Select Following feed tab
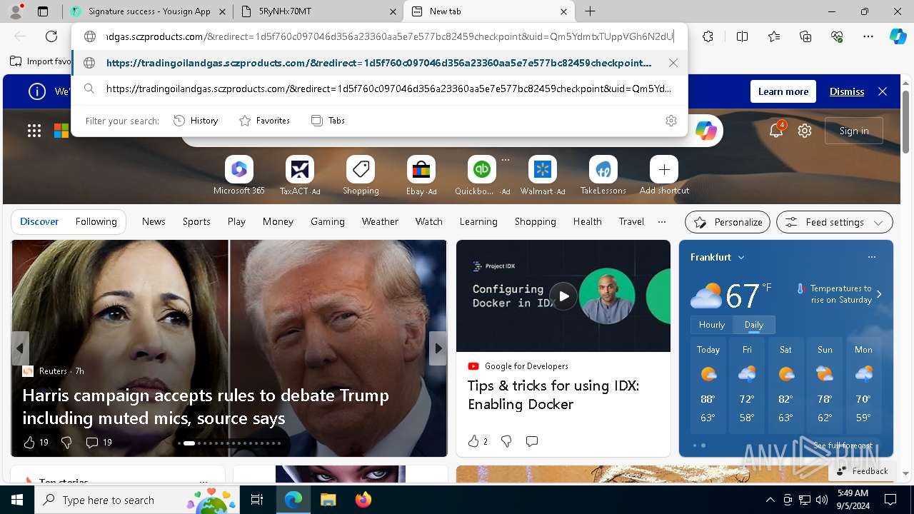 pos(96,222)
